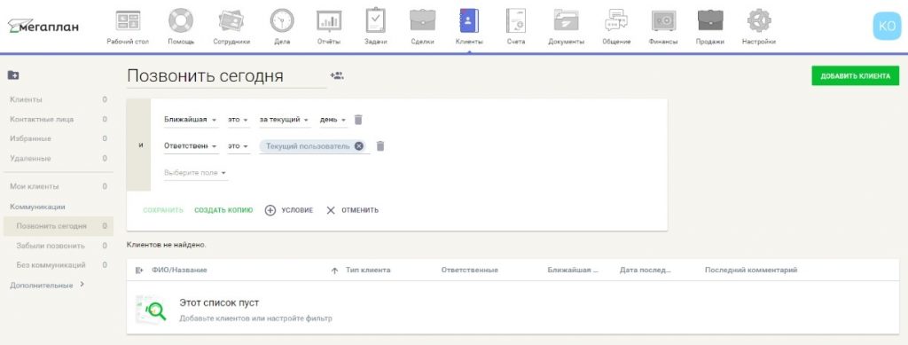This screenshot has height=345, width=908.
Task: Click the add folder icon in sidebar
Action: click(12, 75)
